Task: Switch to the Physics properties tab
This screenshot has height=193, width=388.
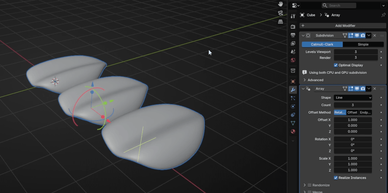Action: point(293,106)
